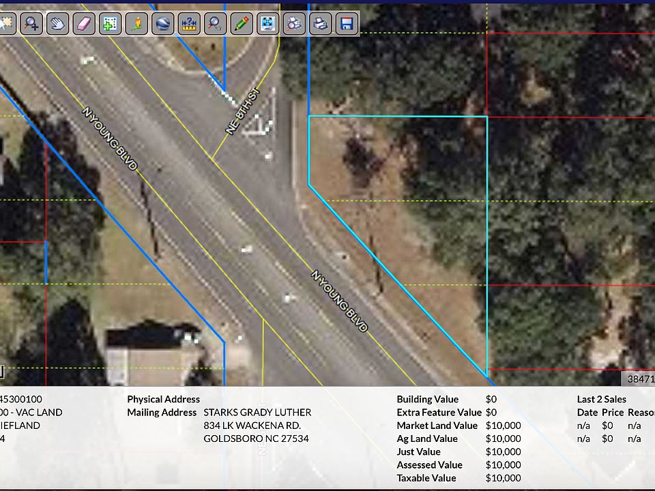Click the owner name STARKS GRADY LUTHER
This screenshot has width=655, height=491.
click(257, 413)
